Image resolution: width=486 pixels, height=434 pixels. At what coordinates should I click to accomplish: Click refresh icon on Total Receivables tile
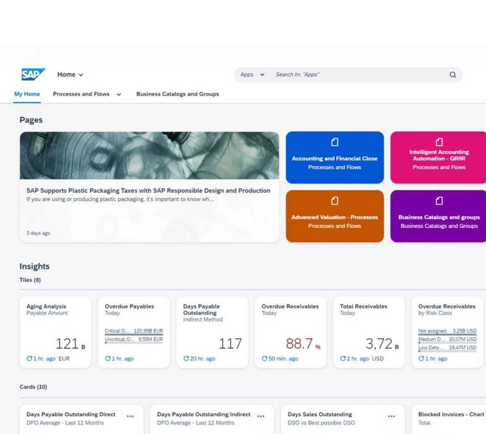coord(343,359)
